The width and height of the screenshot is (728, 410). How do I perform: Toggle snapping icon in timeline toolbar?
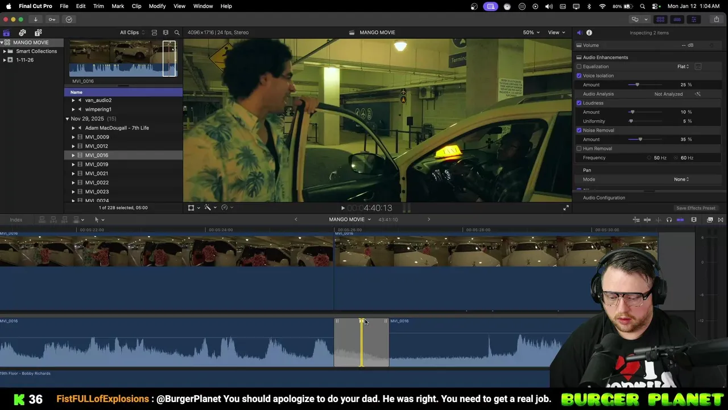(x=680, y=220)
